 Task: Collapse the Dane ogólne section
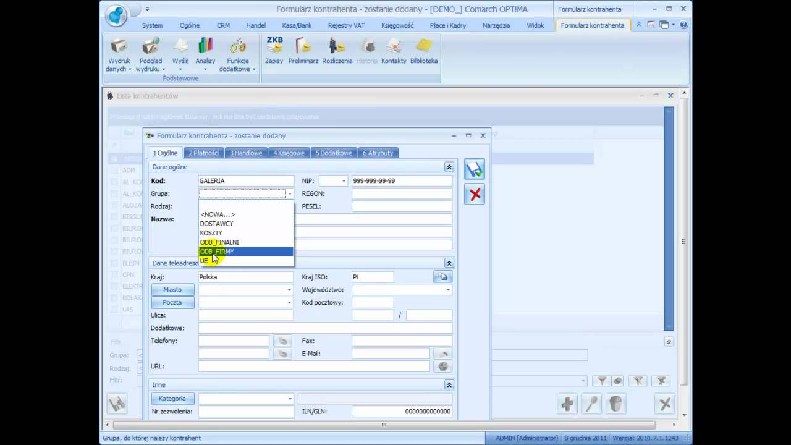(449, 167)
